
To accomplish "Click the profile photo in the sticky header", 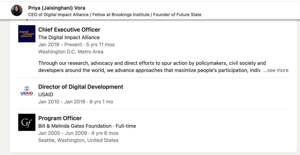I will tap(17, 10).
